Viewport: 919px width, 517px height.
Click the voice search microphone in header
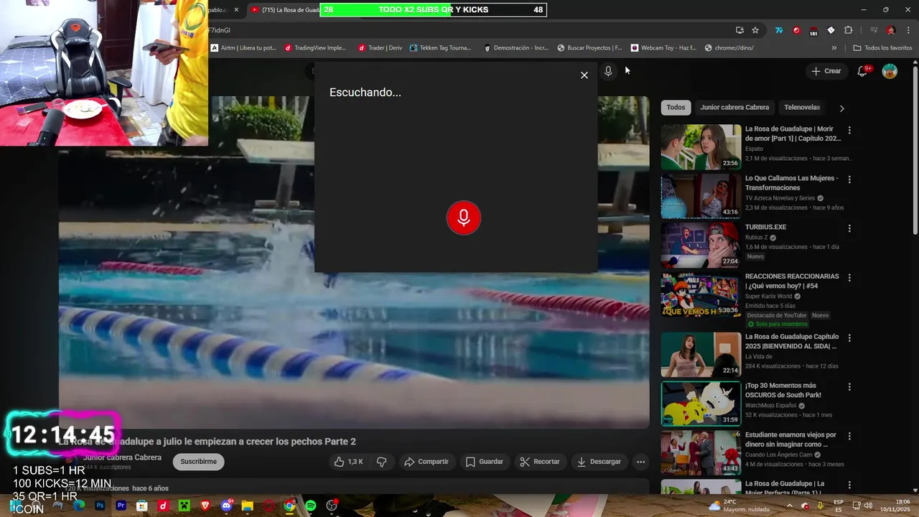[x=608, y=71]
